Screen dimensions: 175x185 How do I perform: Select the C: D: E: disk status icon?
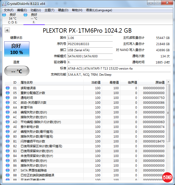4,15
